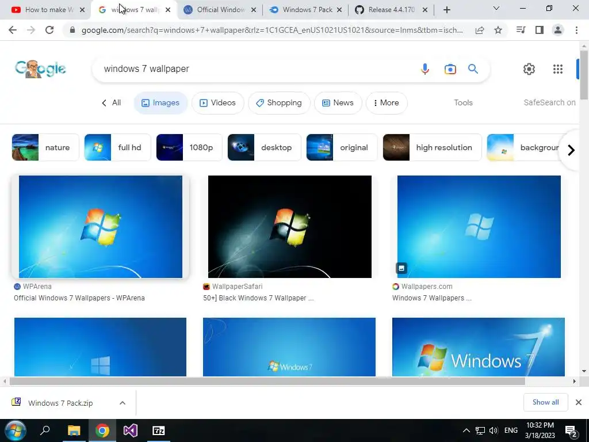Bookmark this page with the star icon
The image size is (589, 442).
(x=498, y=30)
